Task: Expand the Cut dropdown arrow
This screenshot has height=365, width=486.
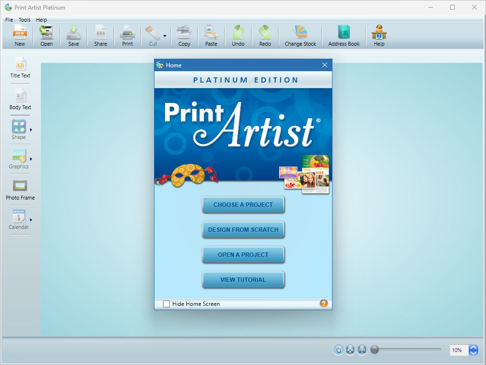Action: (x=165, y=36)
